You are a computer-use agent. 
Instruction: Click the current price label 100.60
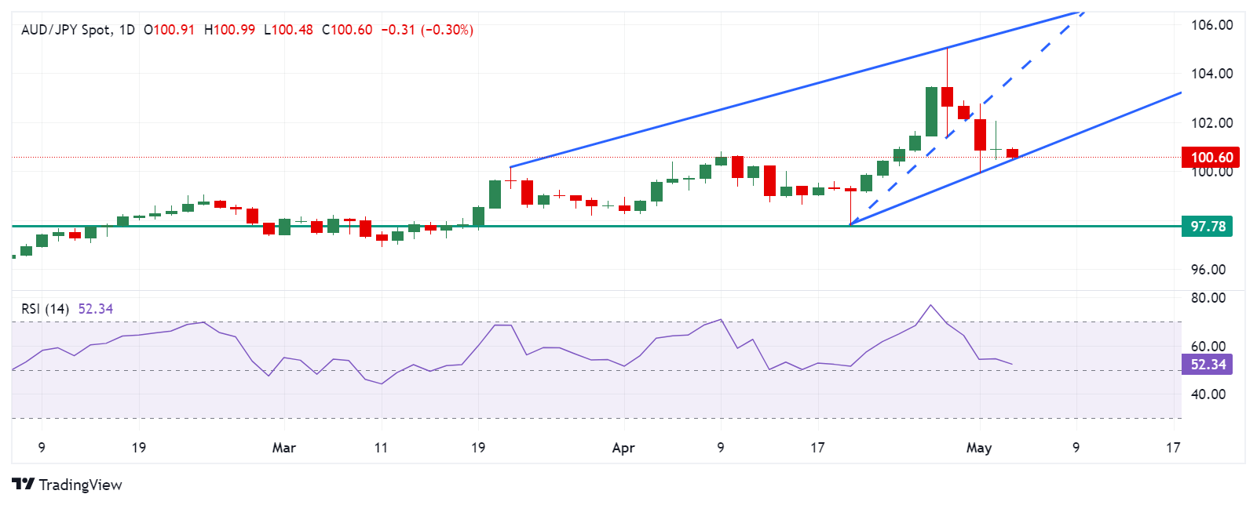pos(1211,158)
